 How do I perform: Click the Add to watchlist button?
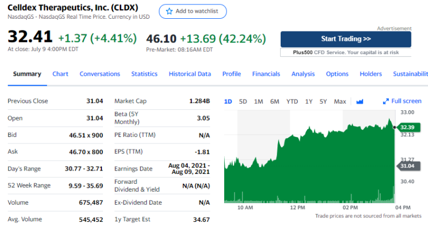193,12
